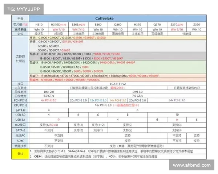Select the Q360 chipset header

point(118,25)
